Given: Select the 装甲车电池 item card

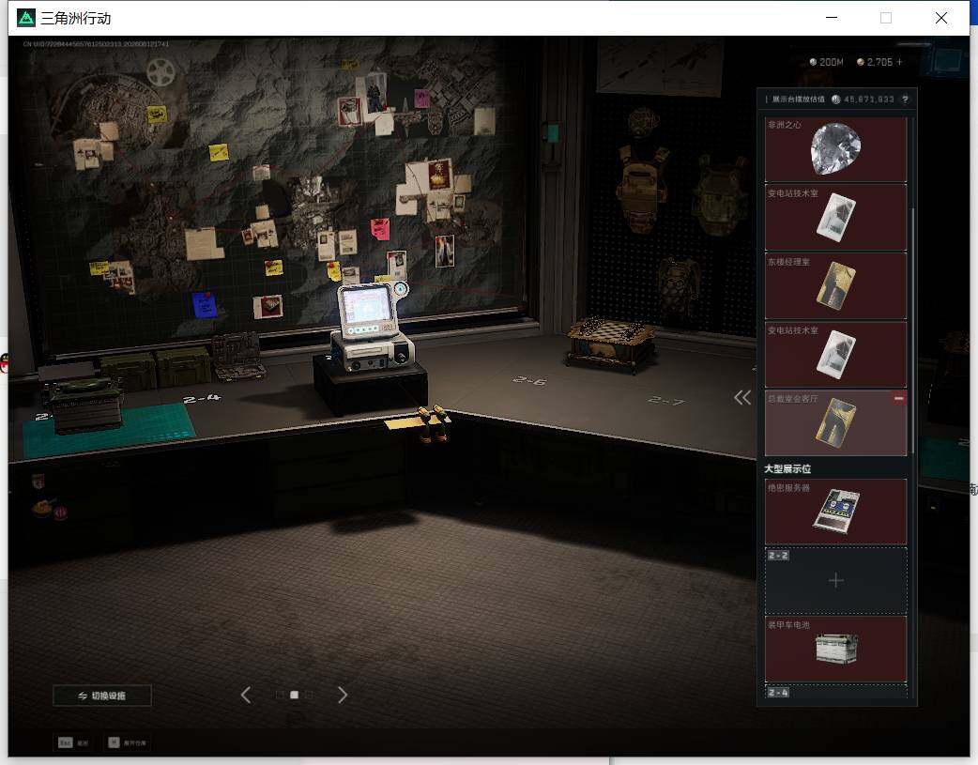Looking at the screenshot, I should 835,649.
